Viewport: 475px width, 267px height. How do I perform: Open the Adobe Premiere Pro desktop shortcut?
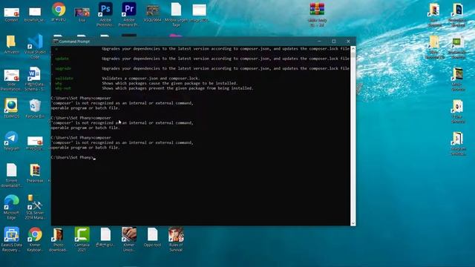point(128,14)
